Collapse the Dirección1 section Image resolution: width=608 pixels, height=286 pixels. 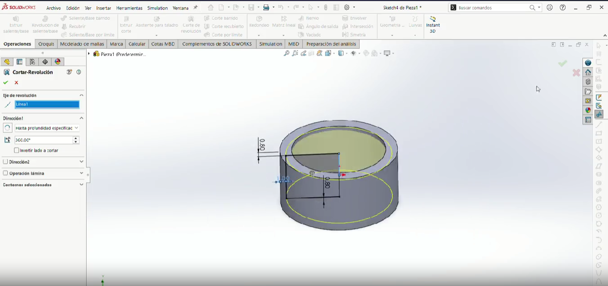[x=81, y=118]
